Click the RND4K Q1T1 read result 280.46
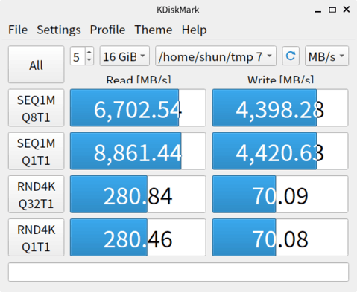357x292 pixels. pos(138,238)
